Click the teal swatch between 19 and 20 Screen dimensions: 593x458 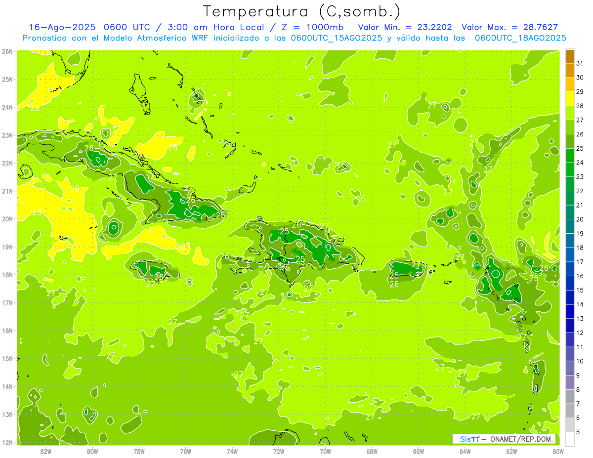click(x=570, y=227)
